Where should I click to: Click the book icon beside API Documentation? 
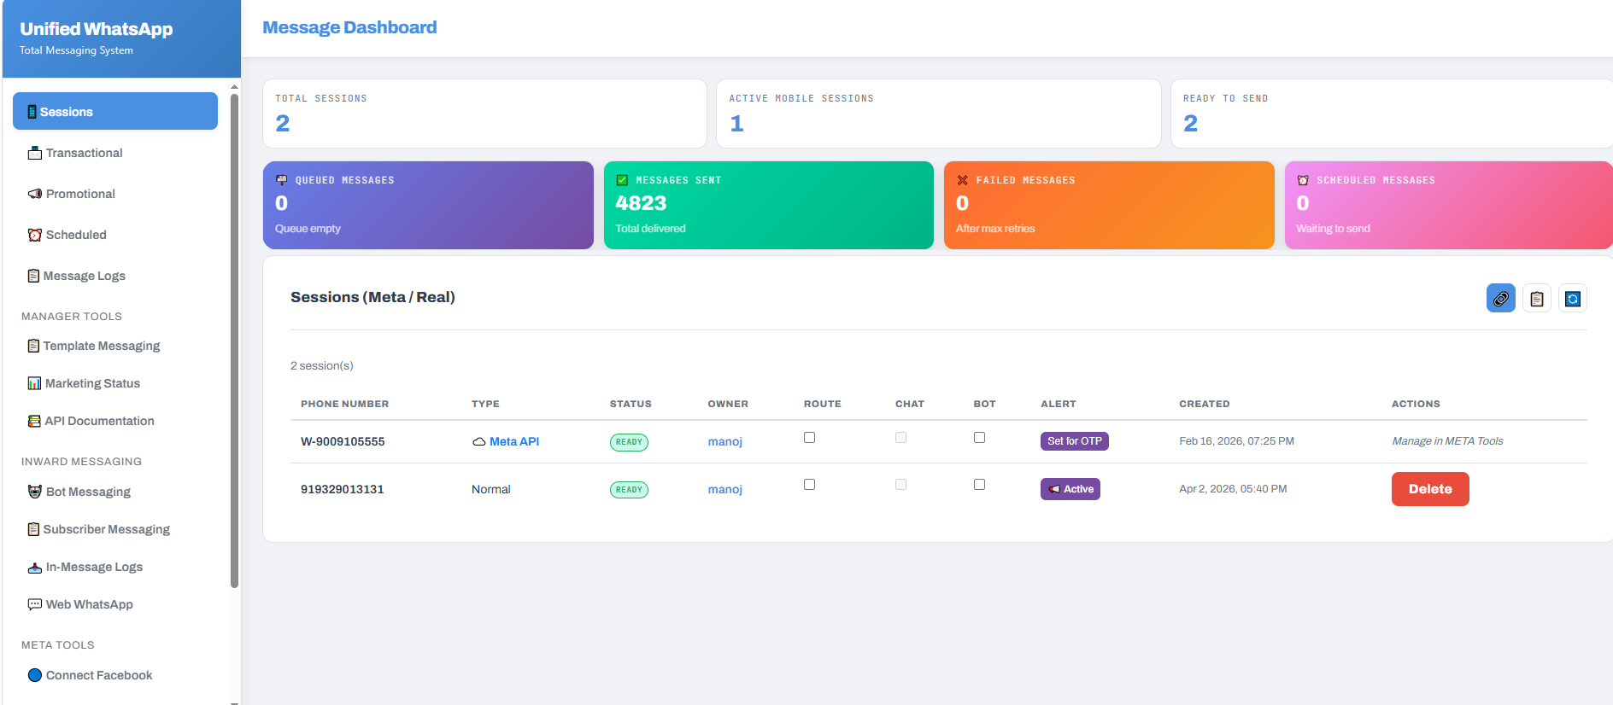(x=34, y=421)
